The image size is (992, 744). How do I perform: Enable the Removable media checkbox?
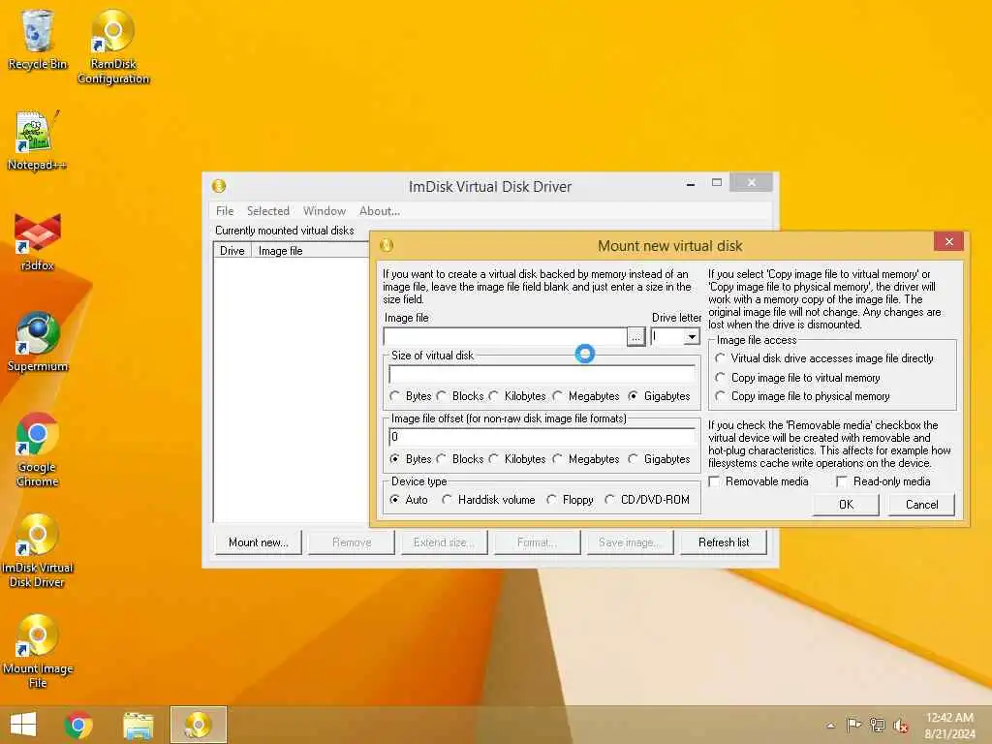click(759, 481)
